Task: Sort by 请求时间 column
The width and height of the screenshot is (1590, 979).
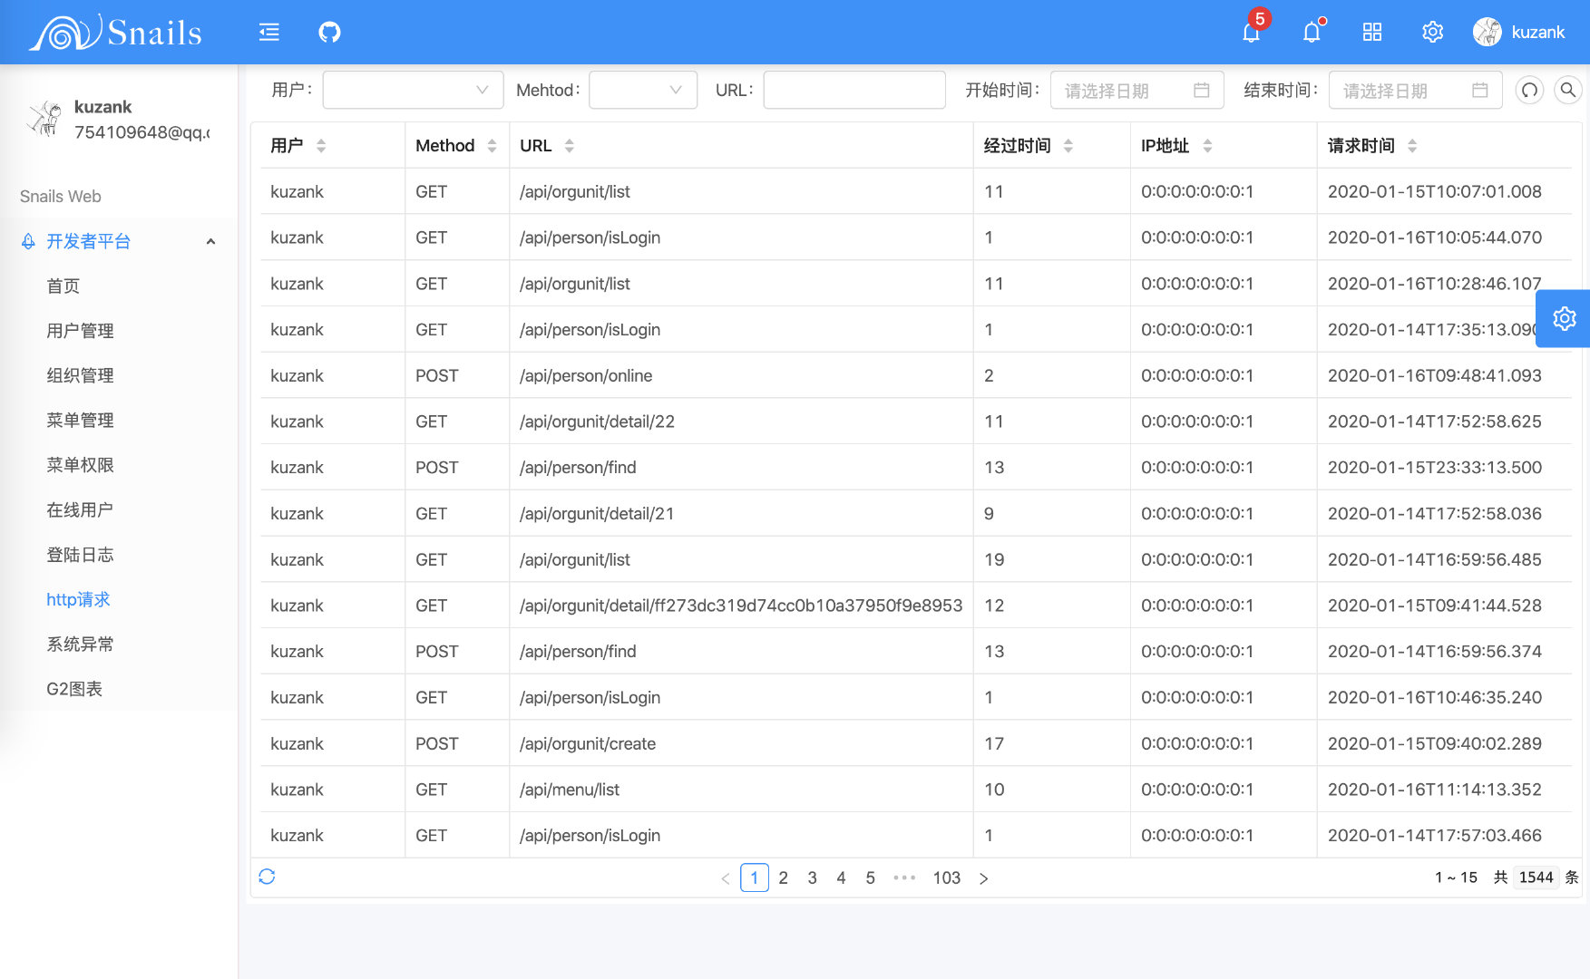Action: point(1412,146)
